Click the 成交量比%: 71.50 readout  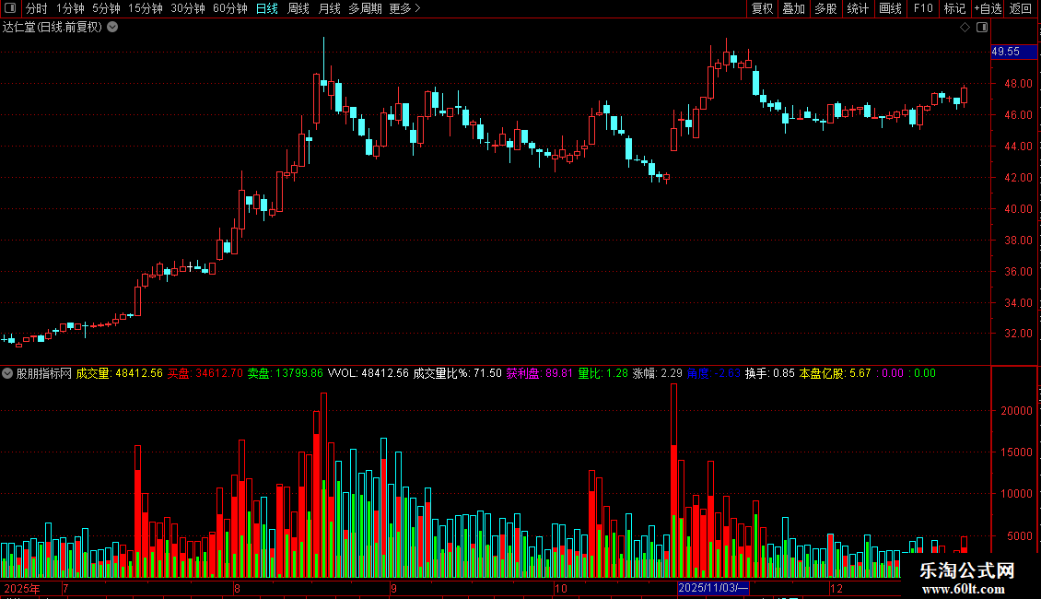[458, 373]
